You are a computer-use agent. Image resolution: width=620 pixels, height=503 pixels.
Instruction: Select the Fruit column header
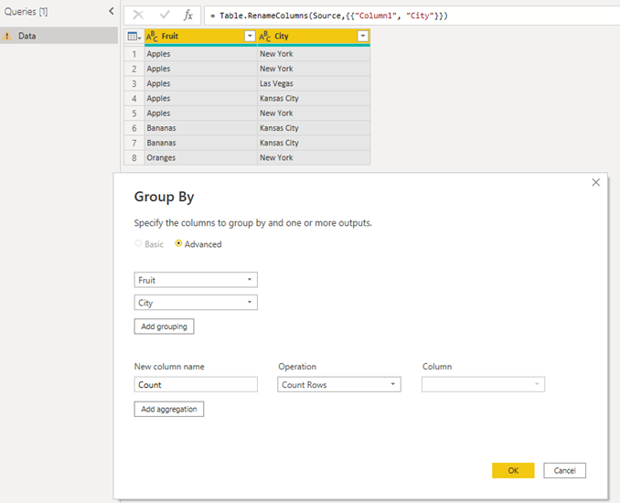click(201, 37)
